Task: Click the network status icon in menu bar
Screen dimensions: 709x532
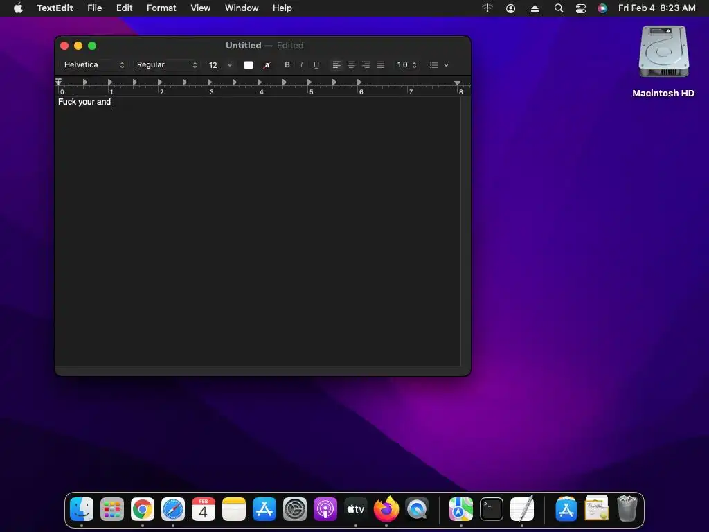Action: [x=487, y=8]
